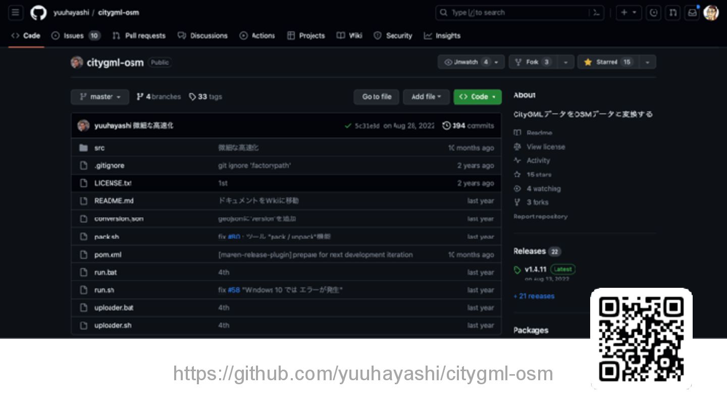The width and height of the screenshot is (727, 409).
Task: Go to GitHub home via Octocat logo
Action: 38,13
